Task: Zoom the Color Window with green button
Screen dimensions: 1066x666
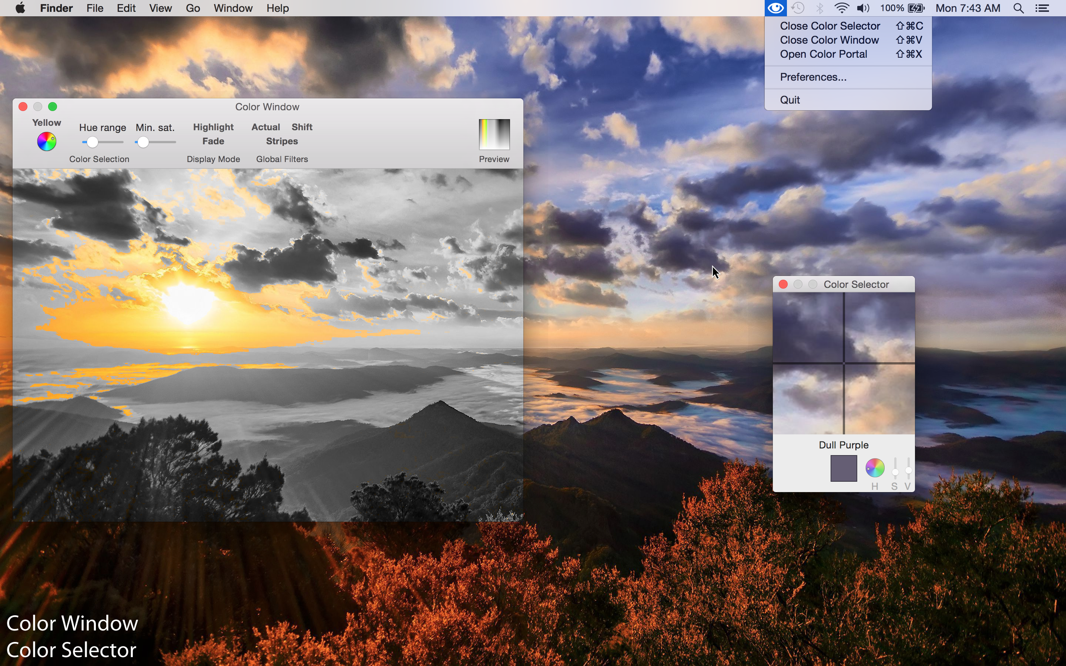Action: tap(53, 107)
